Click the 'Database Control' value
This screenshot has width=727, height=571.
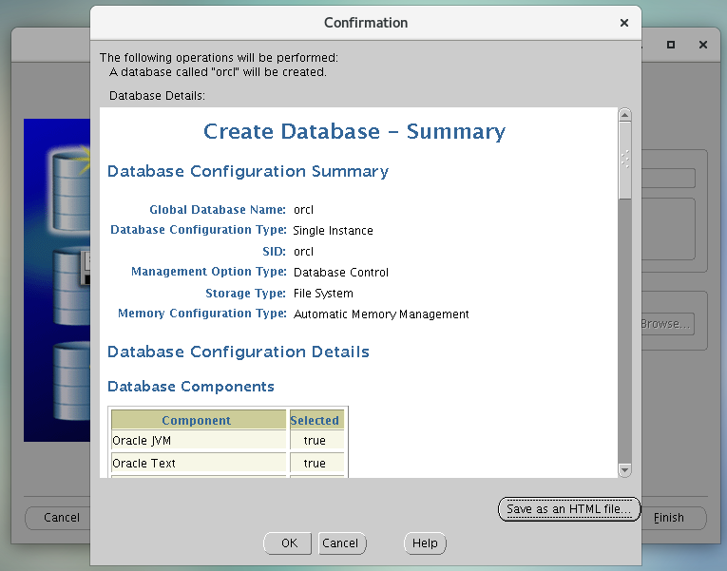(x=341, y=272)
